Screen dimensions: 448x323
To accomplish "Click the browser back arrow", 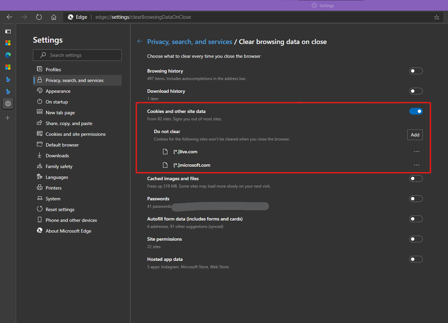I will coord(9,17).
